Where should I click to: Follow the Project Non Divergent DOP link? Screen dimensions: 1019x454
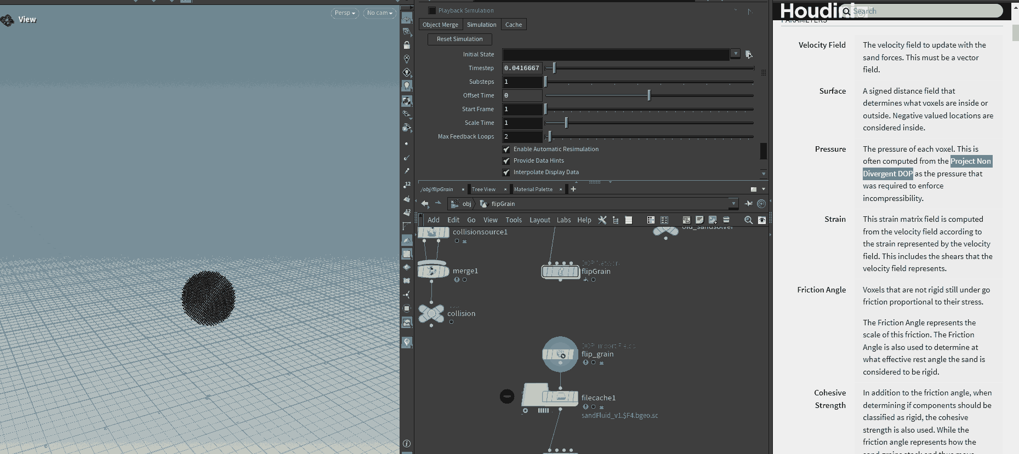coord(970,162)
